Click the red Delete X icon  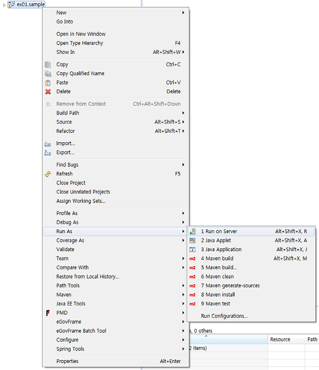pyautogui.click(x=48, y=92)
